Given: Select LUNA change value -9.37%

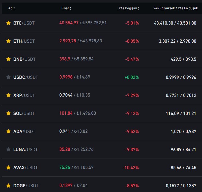Looking at the screenshot, I should 132,150.
